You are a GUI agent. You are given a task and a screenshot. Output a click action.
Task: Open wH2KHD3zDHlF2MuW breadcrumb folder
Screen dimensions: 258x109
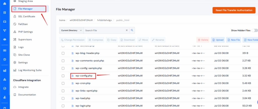(81, 20)
